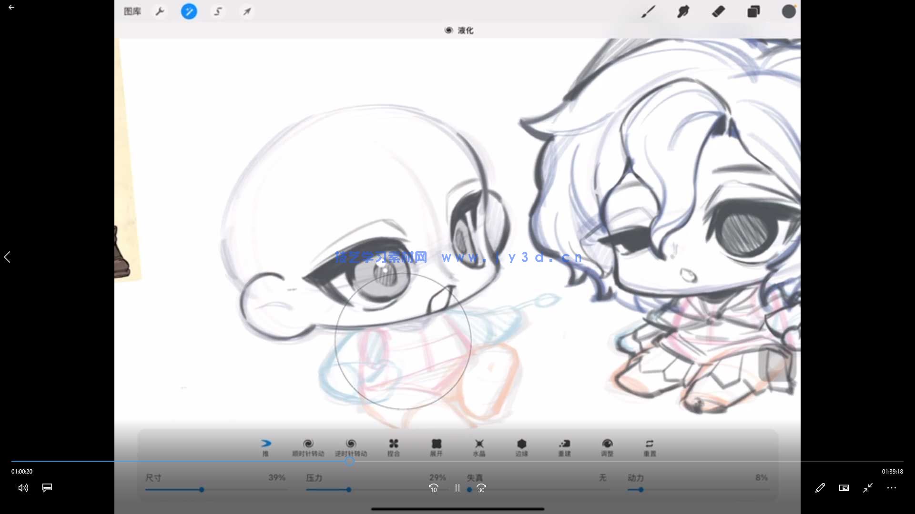Screen dimensions: 915x514
Task: Open the more options ellipsis menu
Action: pos(892,488)
